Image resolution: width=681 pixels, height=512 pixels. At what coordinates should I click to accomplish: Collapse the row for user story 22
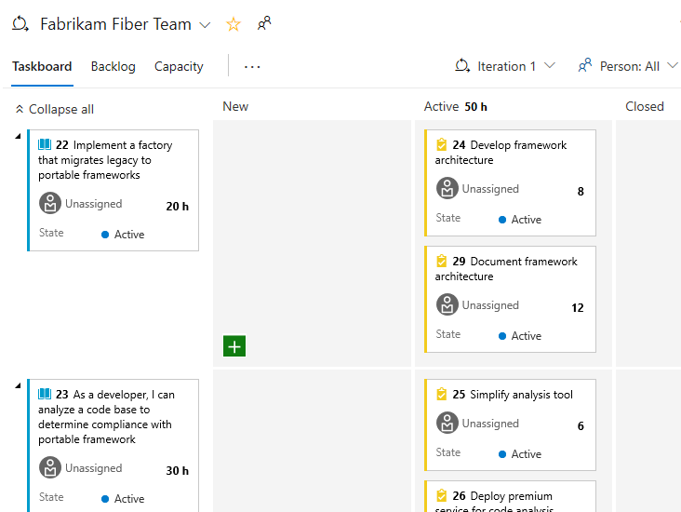(x=19, y=136)
